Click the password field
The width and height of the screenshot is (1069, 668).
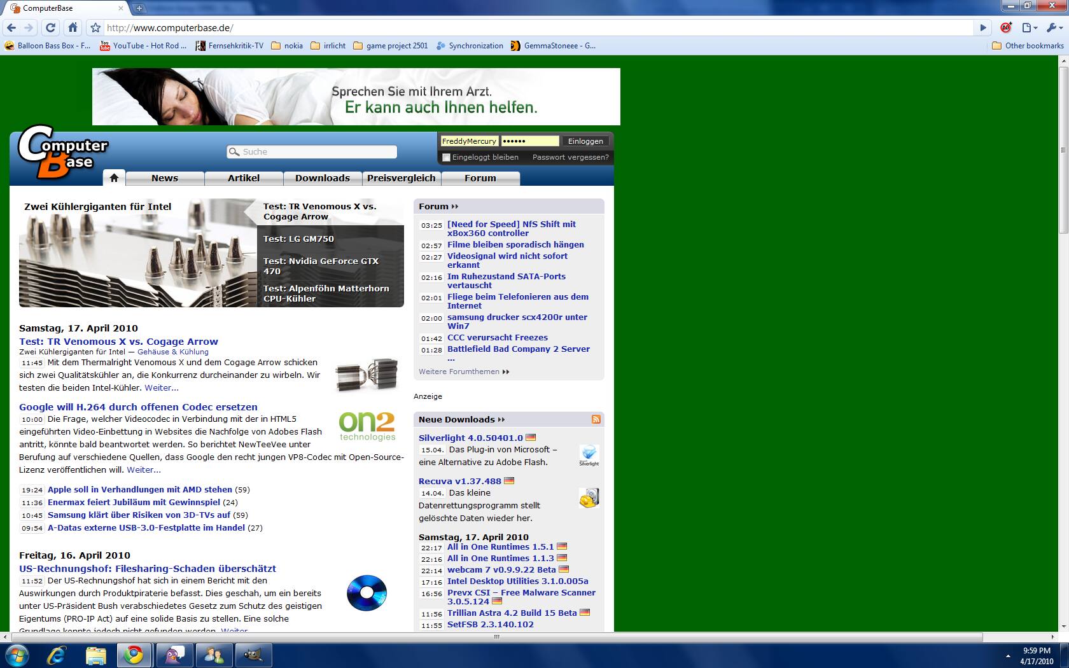530,141
